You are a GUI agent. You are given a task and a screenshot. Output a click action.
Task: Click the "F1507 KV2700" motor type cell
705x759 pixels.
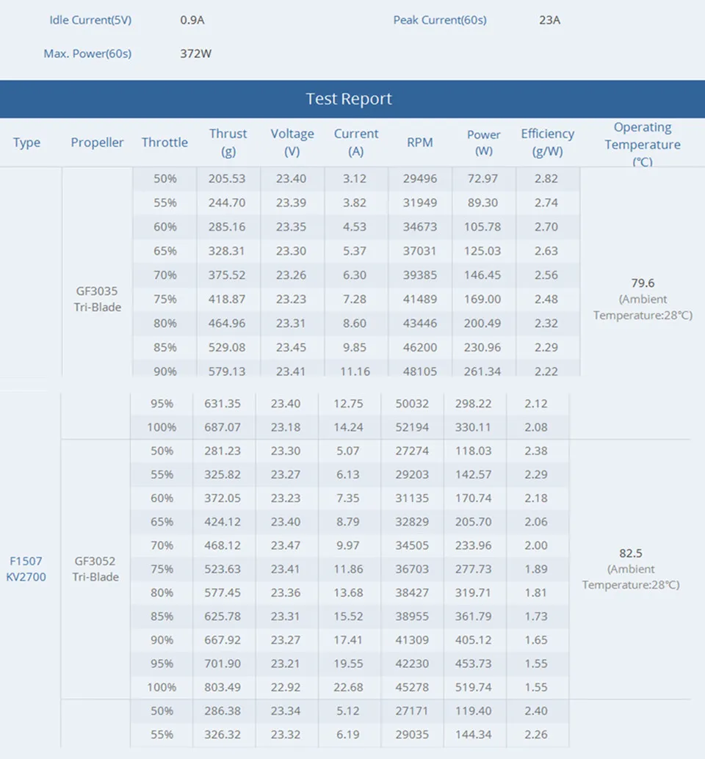pos(26,569)
